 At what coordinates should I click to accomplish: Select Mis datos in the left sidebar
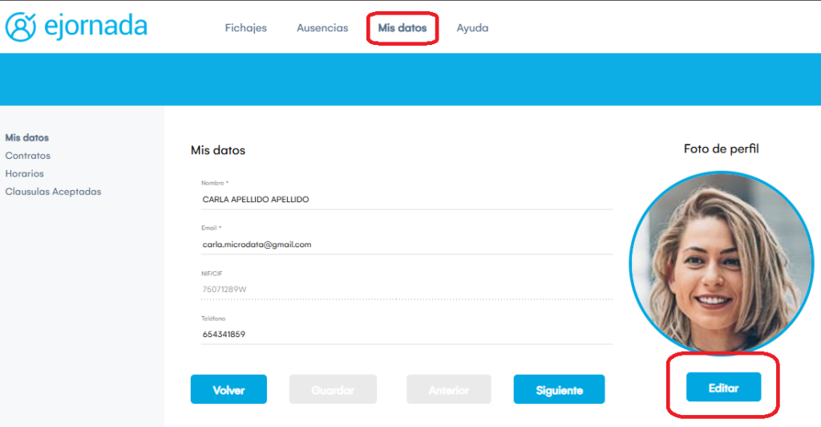coord(26,138)
